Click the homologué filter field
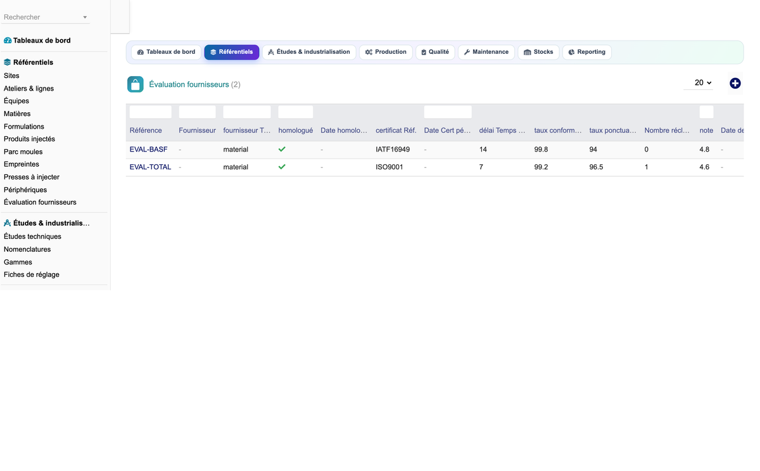 tap(296, 112)
